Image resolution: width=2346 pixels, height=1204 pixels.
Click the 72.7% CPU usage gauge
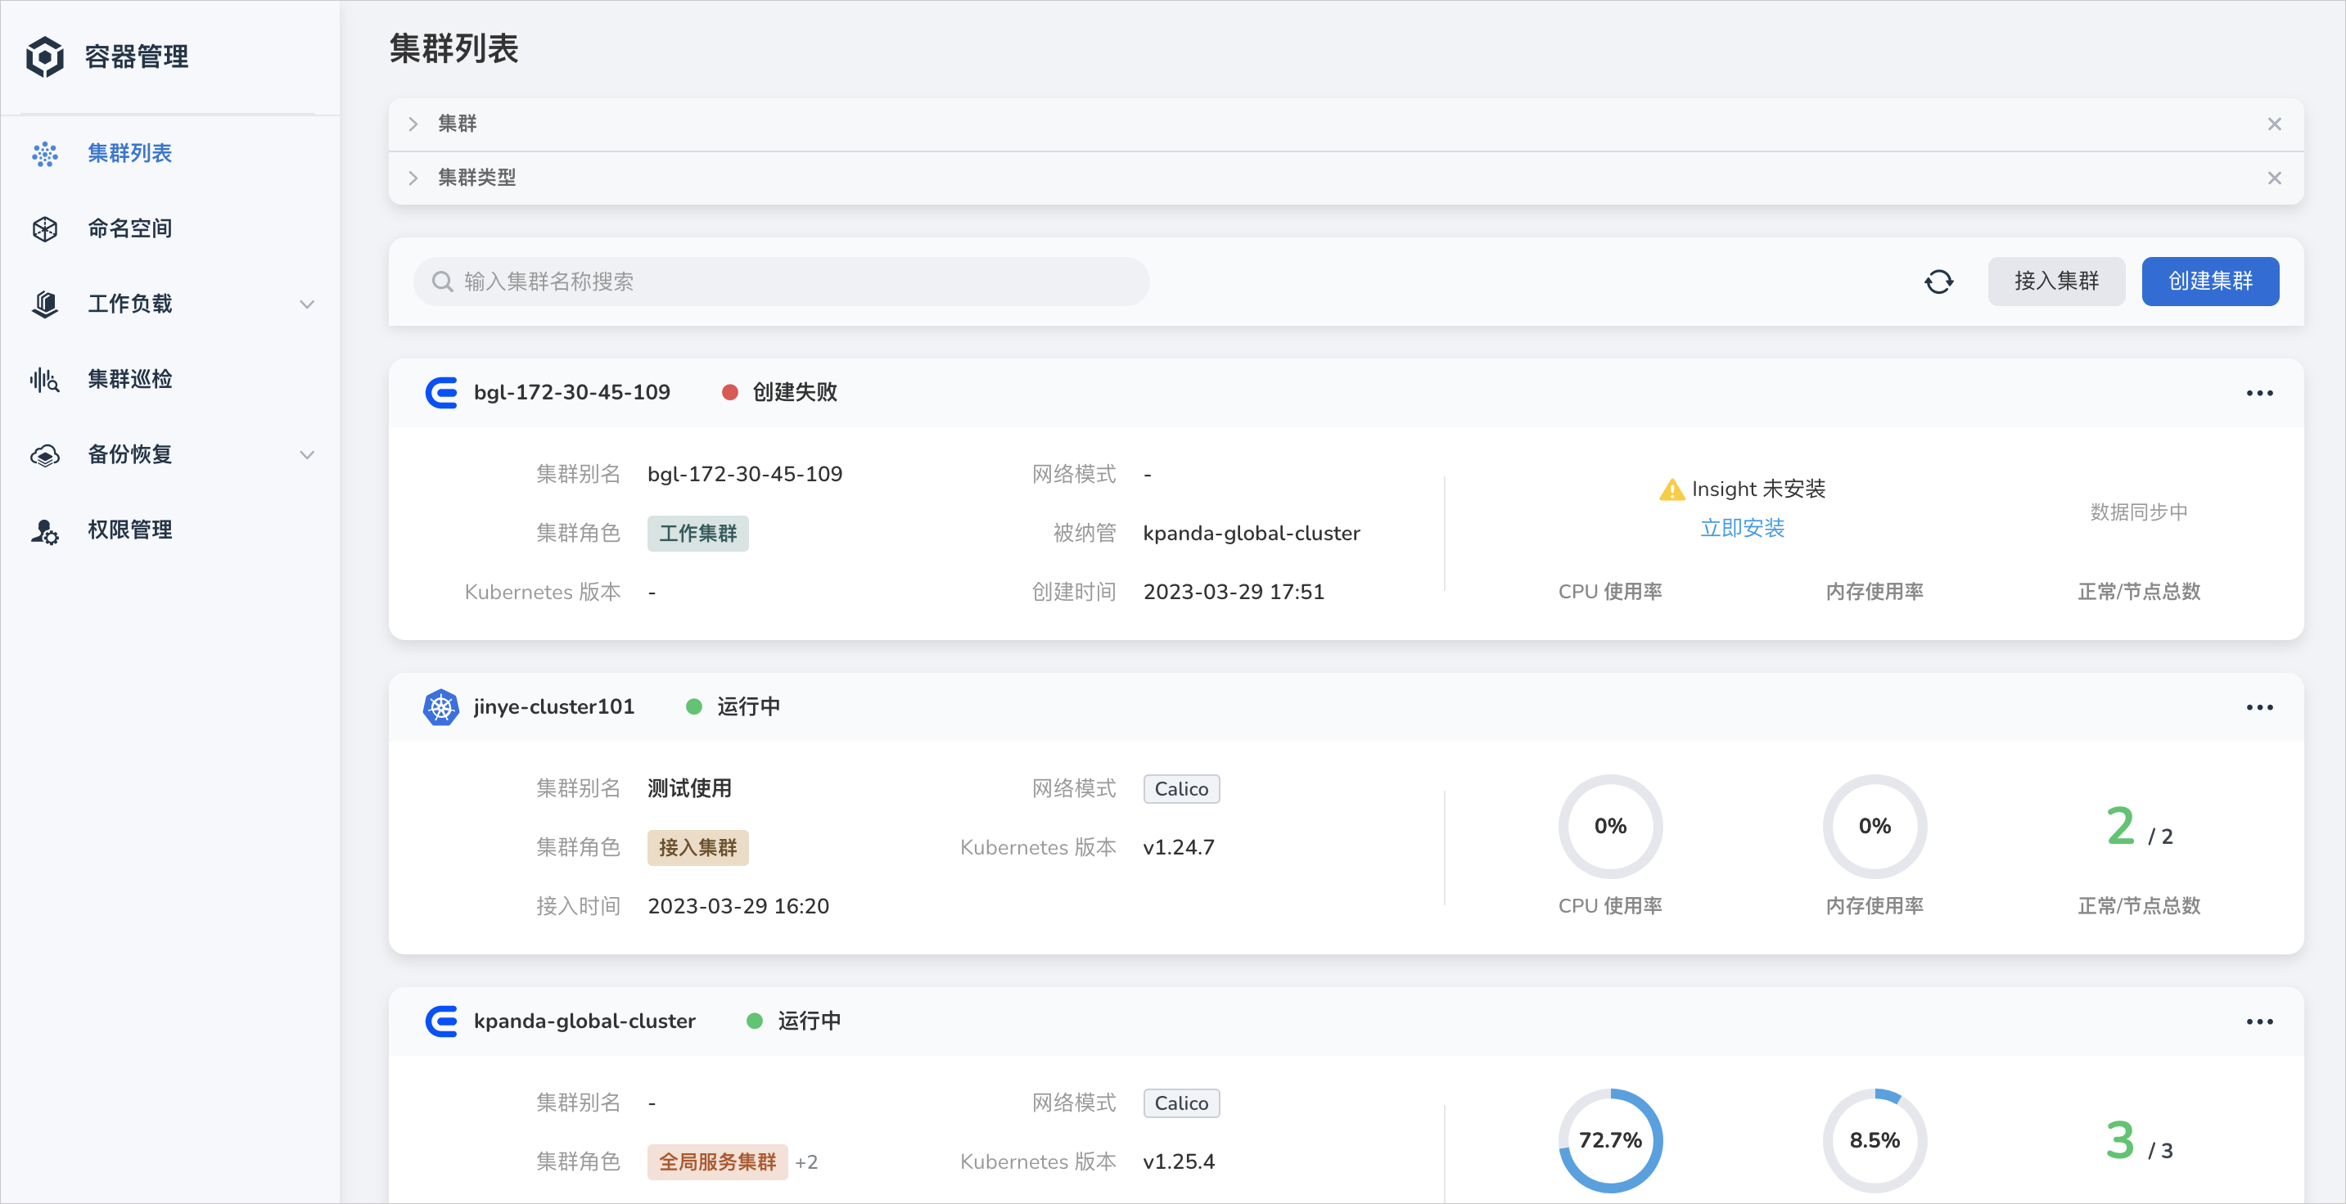1609,1141
